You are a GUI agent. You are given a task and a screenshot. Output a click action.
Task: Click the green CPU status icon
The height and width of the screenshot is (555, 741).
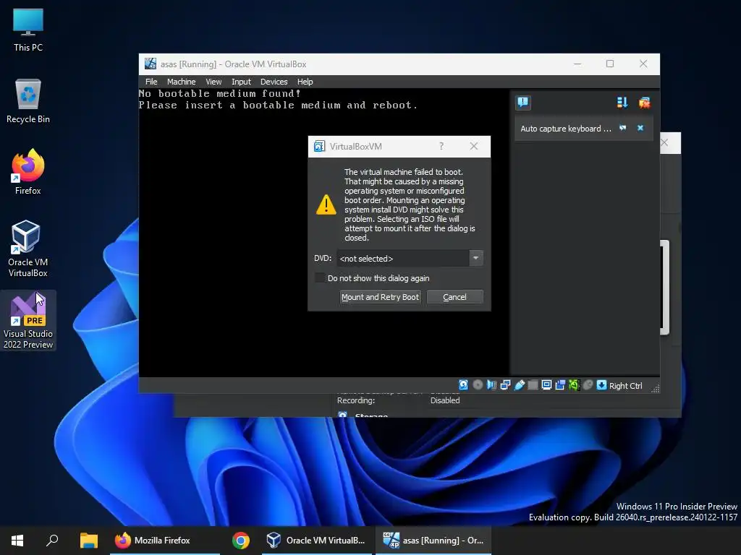coord(574,385)
